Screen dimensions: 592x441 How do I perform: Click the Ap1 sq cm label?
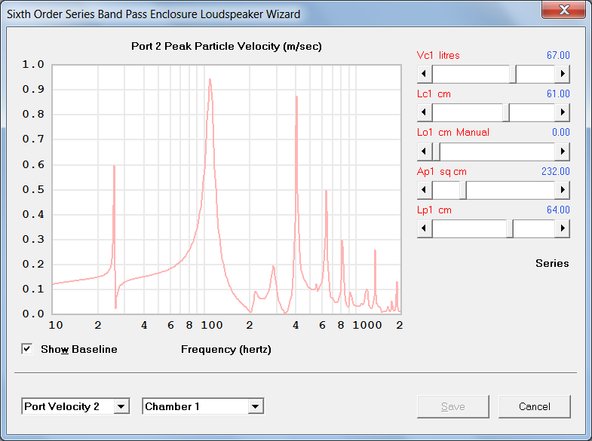(442, 172)
